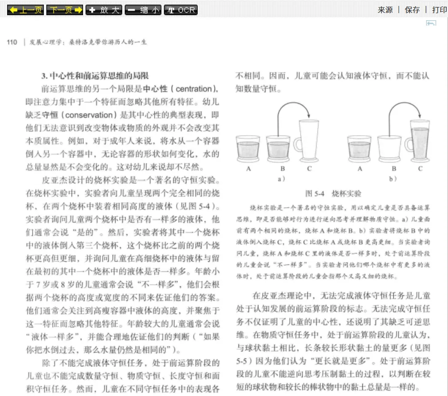Open the 来源 source link
The image size is (448, 396).
(385, 10)
